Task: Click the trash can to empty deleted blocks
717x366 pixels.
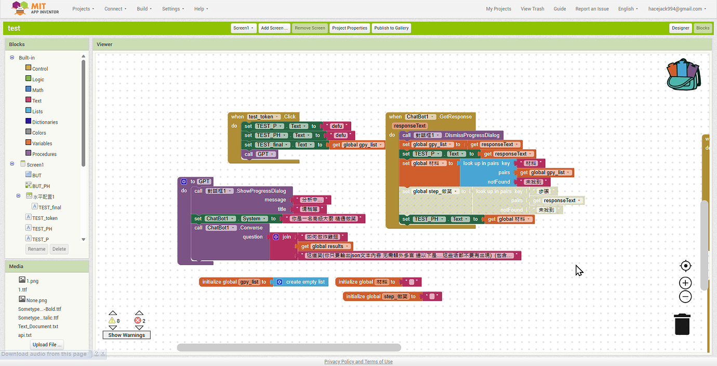Action: point(682,323)
